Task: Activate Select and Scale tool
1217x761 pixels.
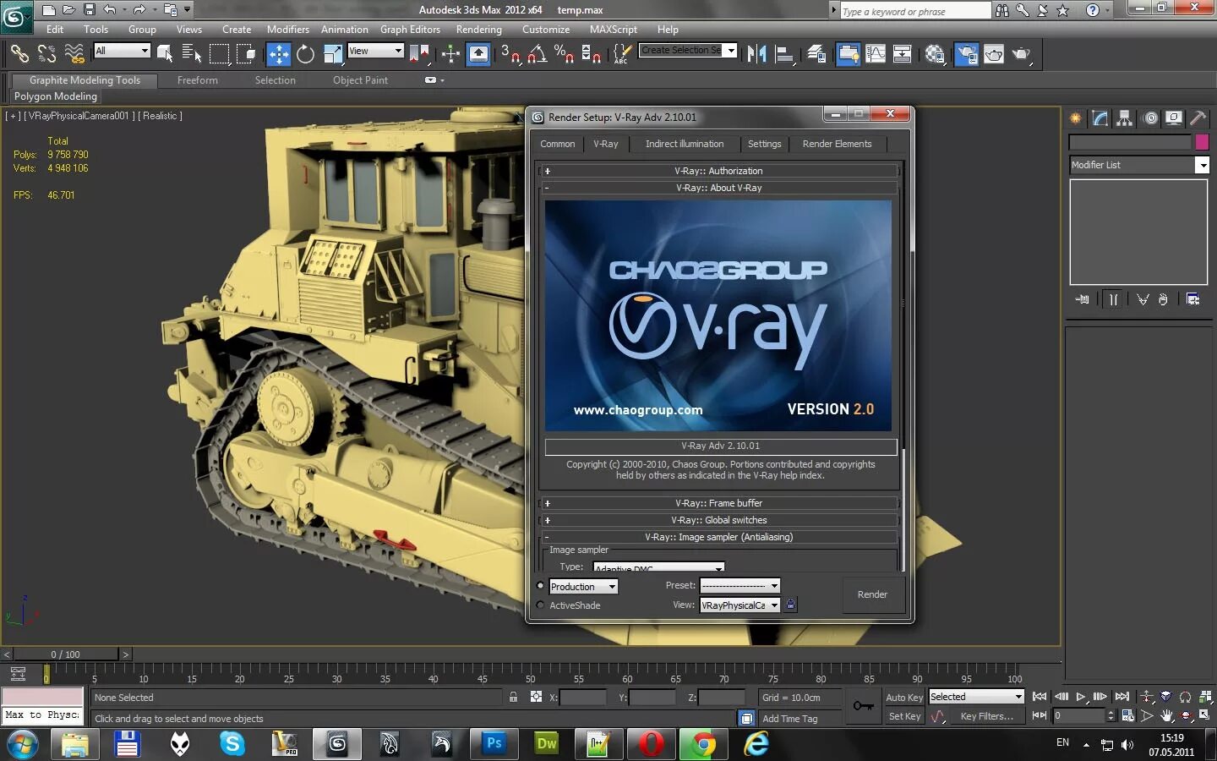Action: 333,54
